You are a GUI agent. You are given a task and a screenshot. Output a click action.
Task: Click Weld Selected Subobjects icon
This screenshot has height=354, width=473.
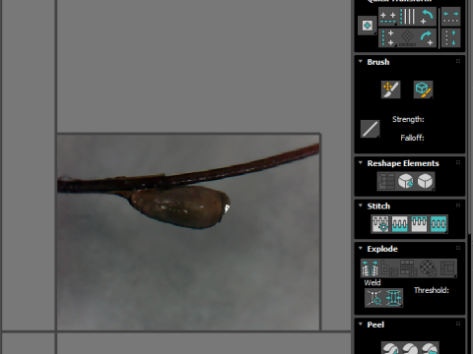[393, 298]
